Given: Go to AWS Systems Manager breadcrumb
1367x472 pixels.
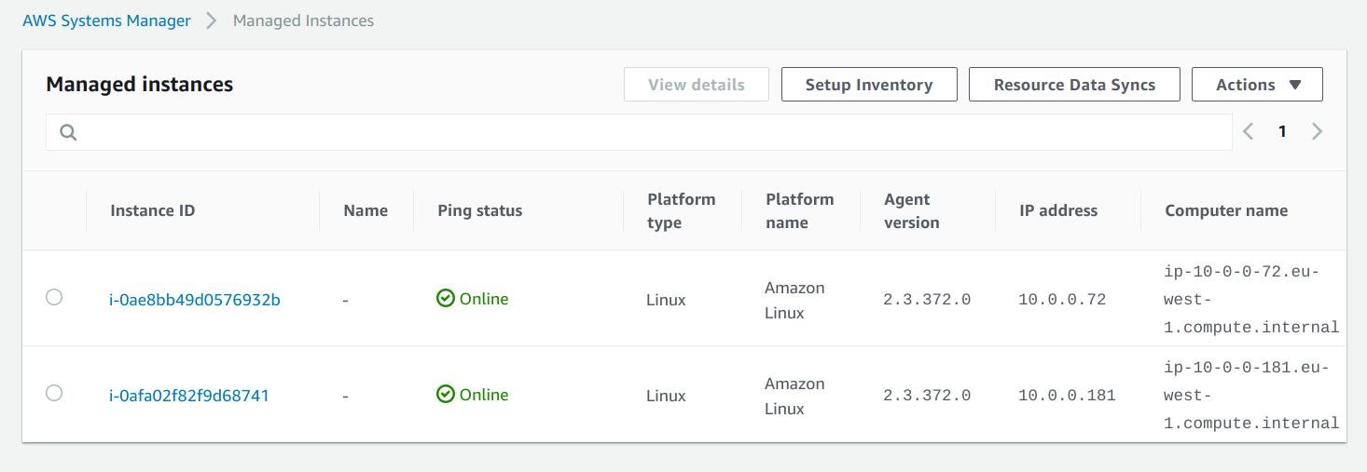Looking at the screenshot, I should 106,20.
